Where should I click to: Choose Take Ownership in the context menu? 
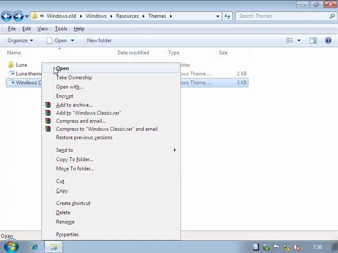click(x=111, y=78)
